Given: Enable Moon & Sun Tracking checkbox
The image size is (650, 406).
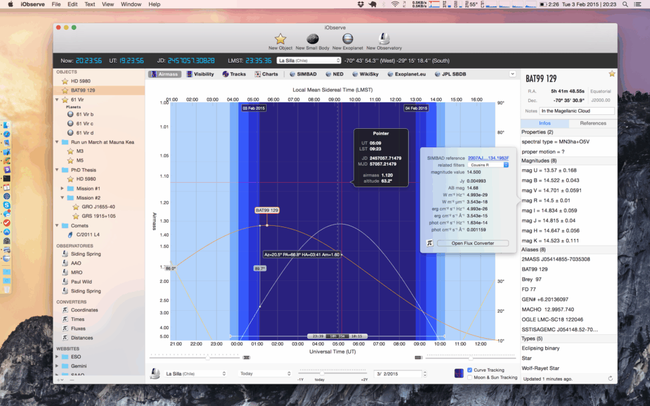Looking at the screenshot, I should [470, 377].
